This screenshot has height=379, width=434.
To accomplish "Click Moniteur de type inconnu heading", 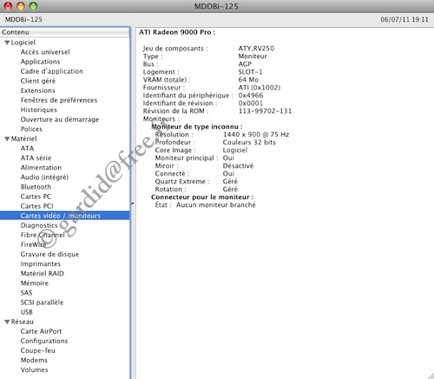I will pos(197,127).
